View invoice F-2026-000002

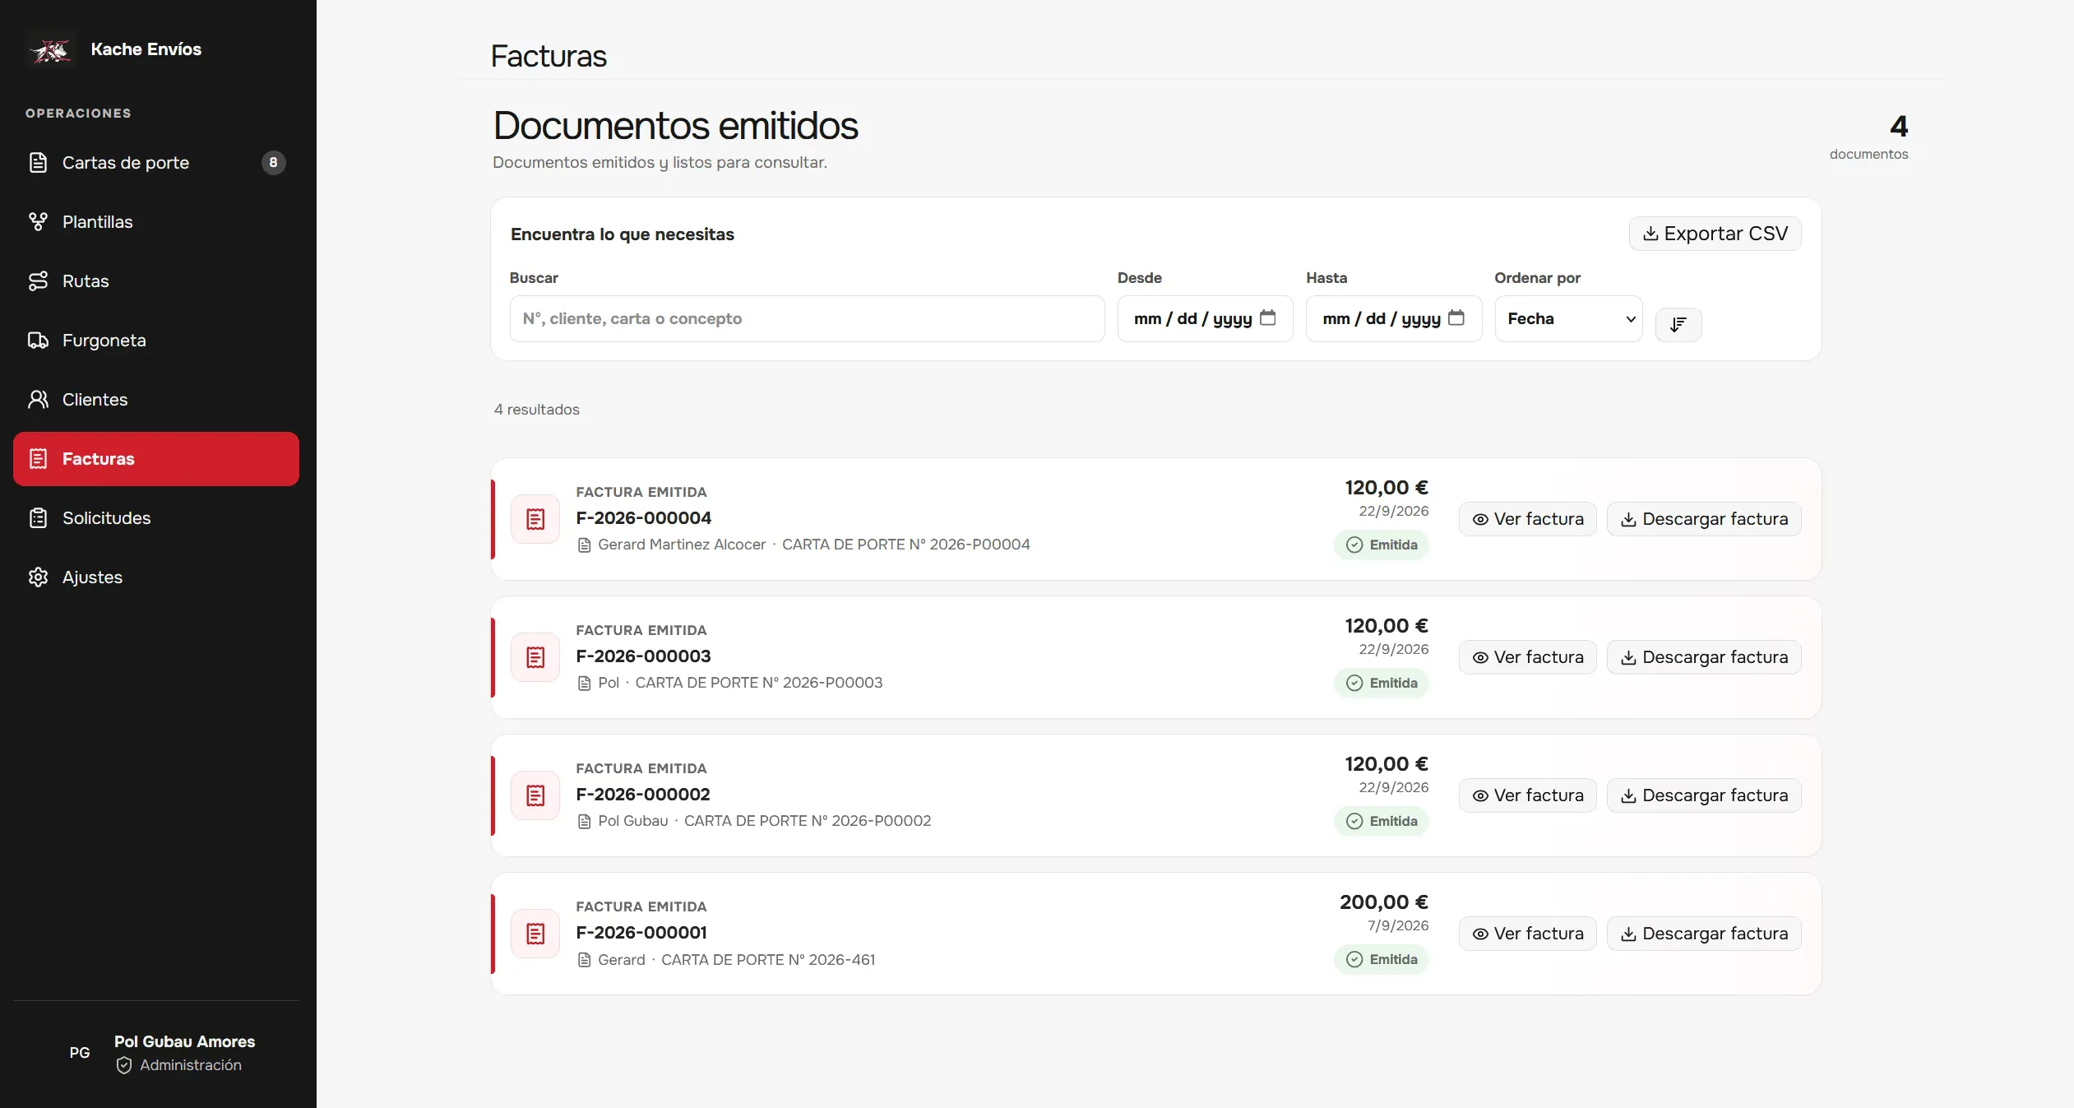coord(1528,795)
